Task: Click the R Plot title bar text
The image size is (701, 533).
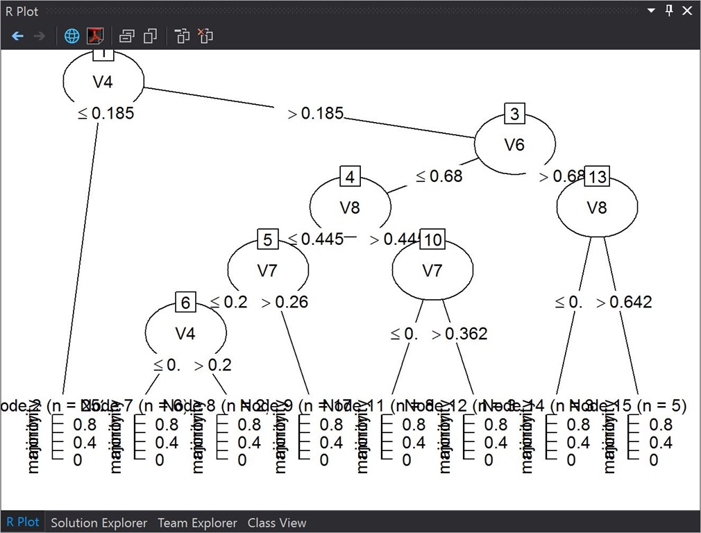Action: tap(22, 11)
